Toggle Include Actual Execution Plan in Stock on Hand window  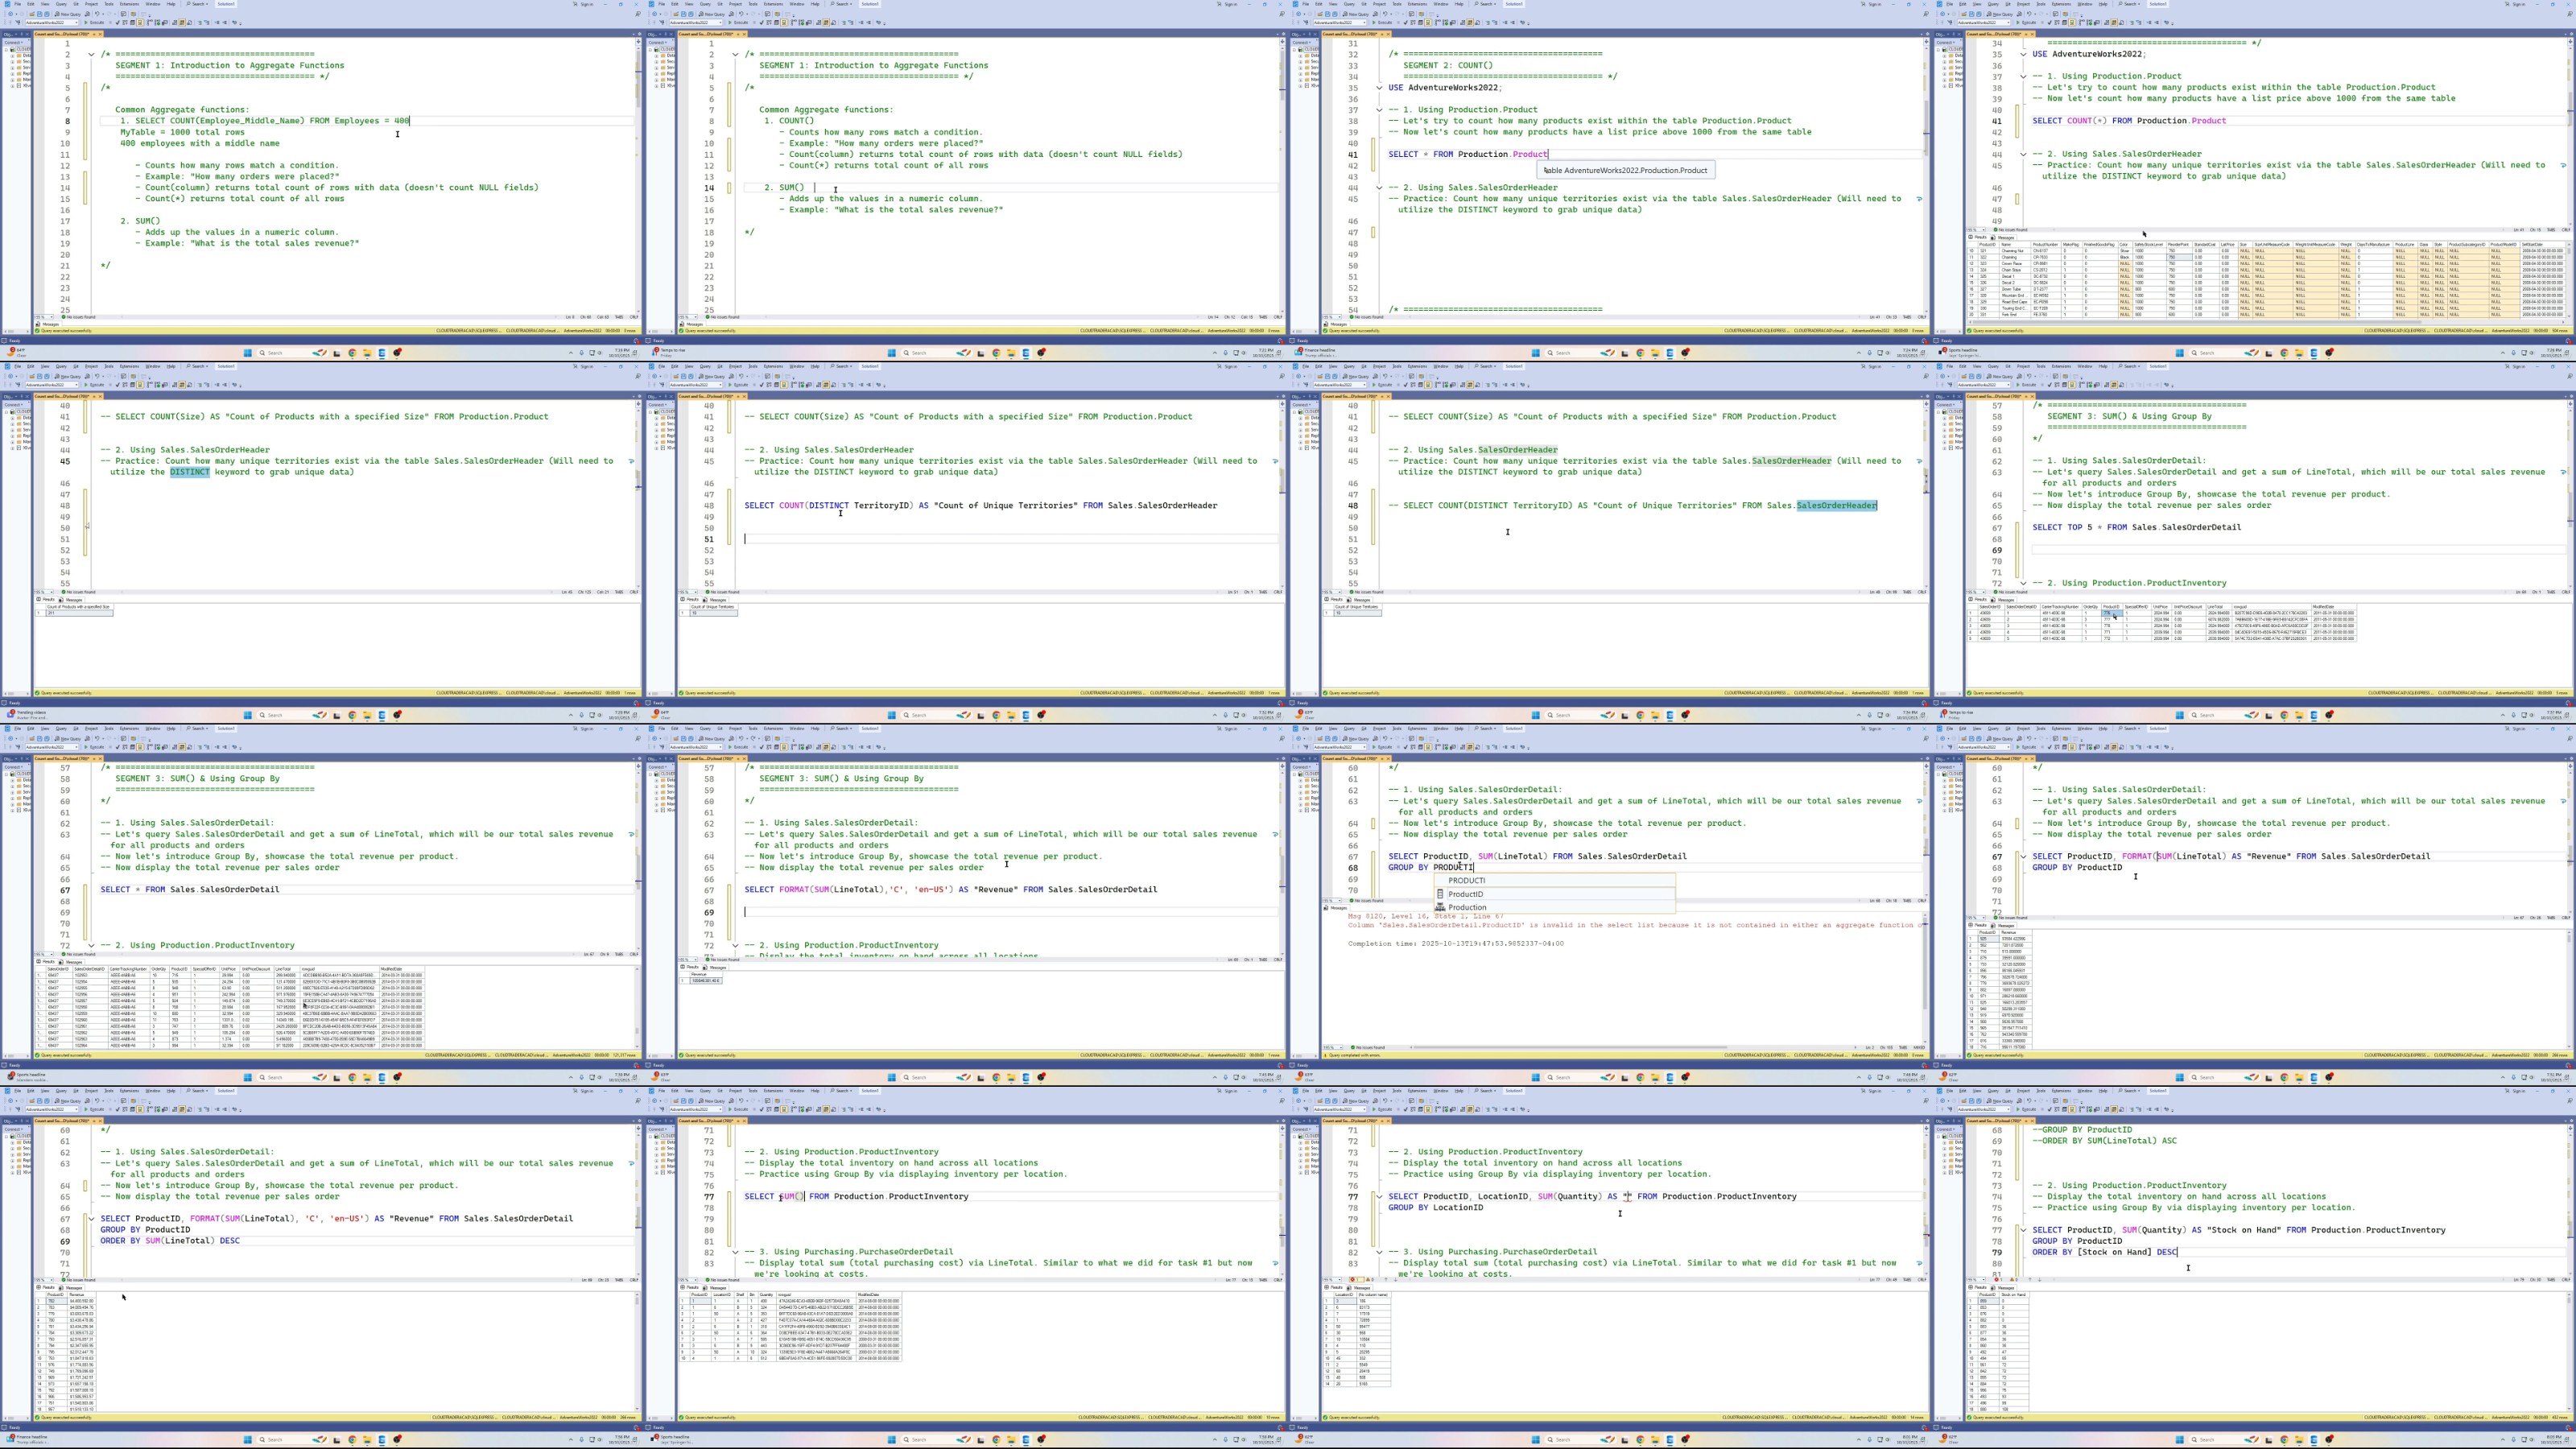coord(2081,1109)
